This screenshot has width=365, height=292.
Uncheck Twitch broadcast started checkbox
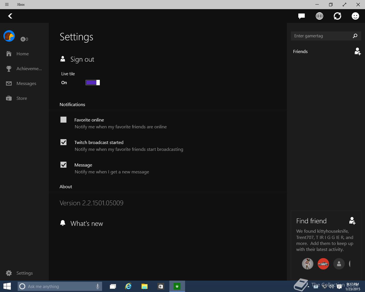coord(63,142)
